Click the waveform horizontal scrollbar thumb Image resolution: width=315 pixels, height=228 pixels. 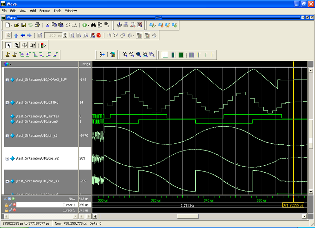point(188,216)
